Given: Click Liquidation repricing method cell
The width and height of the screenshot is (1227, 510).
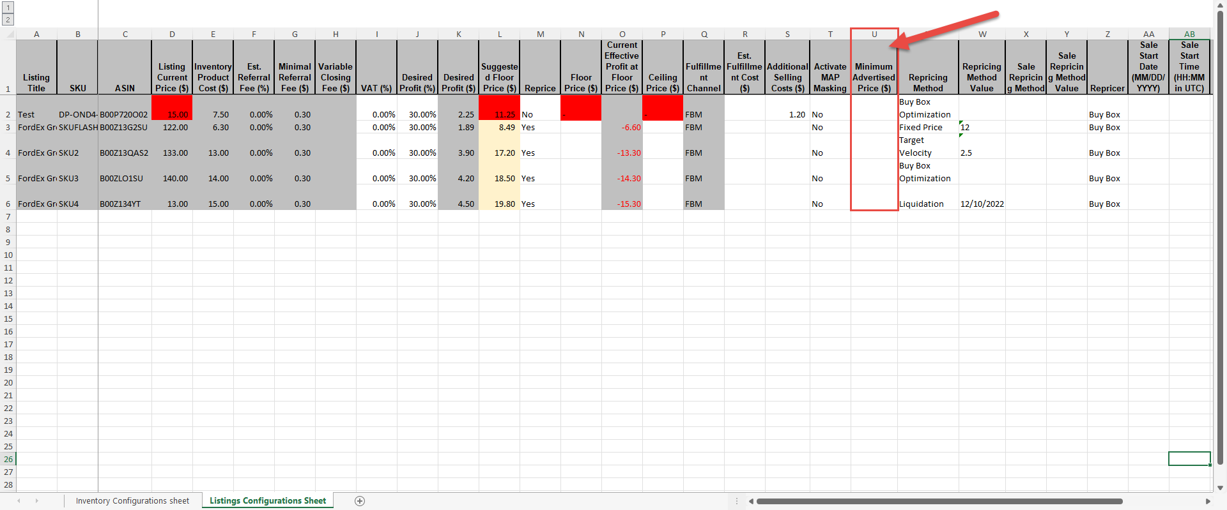Looking at the screenshot, I should [928, 197].
